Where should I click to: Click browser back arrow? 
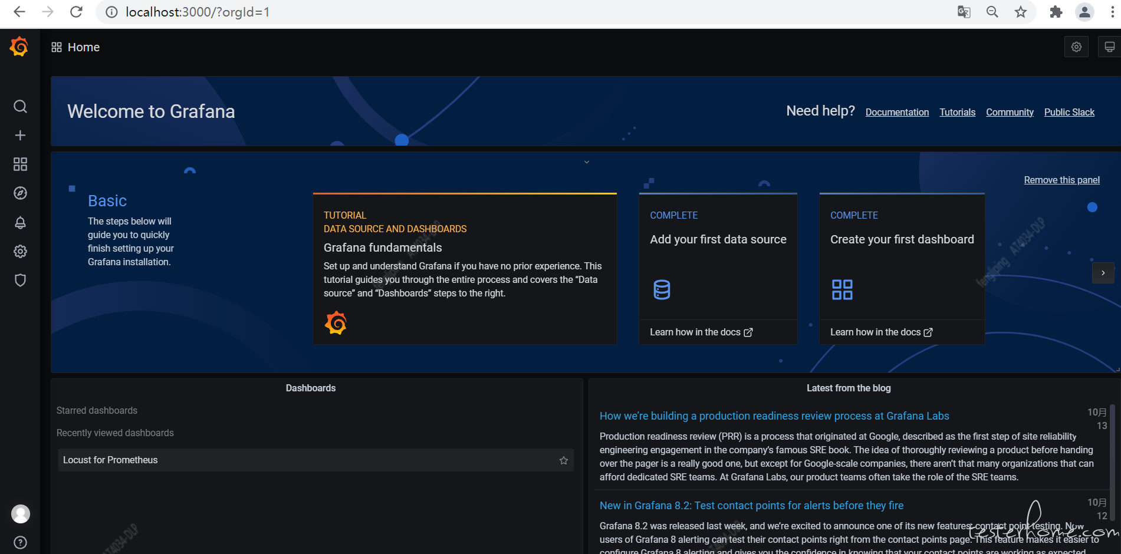coord(19,12)
